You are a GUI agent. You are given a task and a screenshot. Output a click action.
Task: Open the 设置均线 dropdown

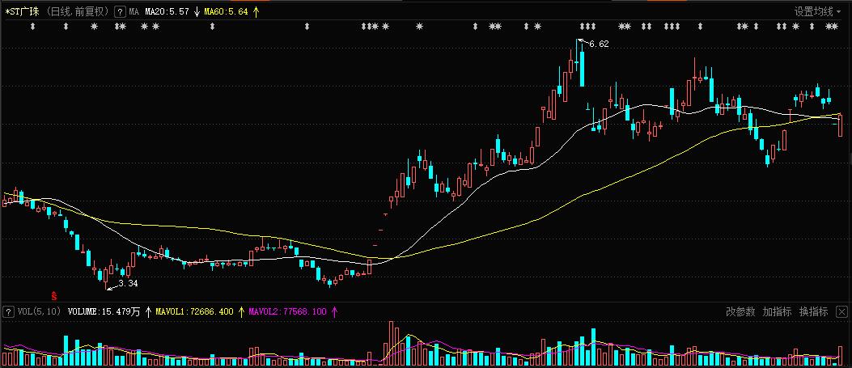point(818,12)
